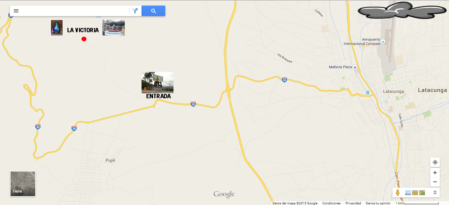Viewport: 449px width, 205px height.
Task: Click inside the map search input field
Action: click(75, 11)
